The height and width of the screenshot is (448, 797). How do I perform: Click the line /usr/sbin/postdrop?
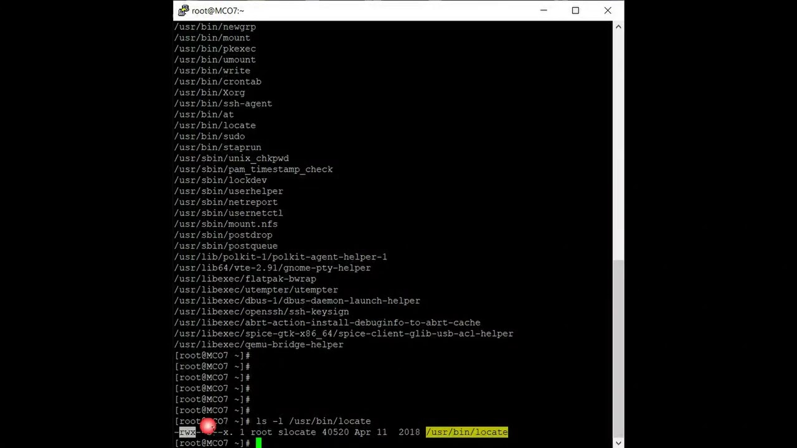click(223, 235)
